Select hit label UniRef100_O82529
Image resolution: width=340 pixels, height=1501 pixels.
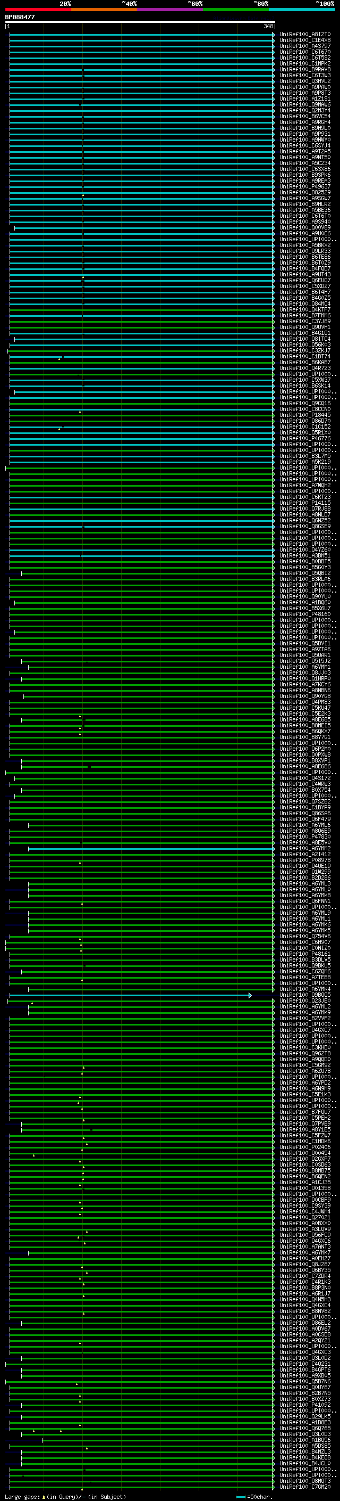click(305, 192)
